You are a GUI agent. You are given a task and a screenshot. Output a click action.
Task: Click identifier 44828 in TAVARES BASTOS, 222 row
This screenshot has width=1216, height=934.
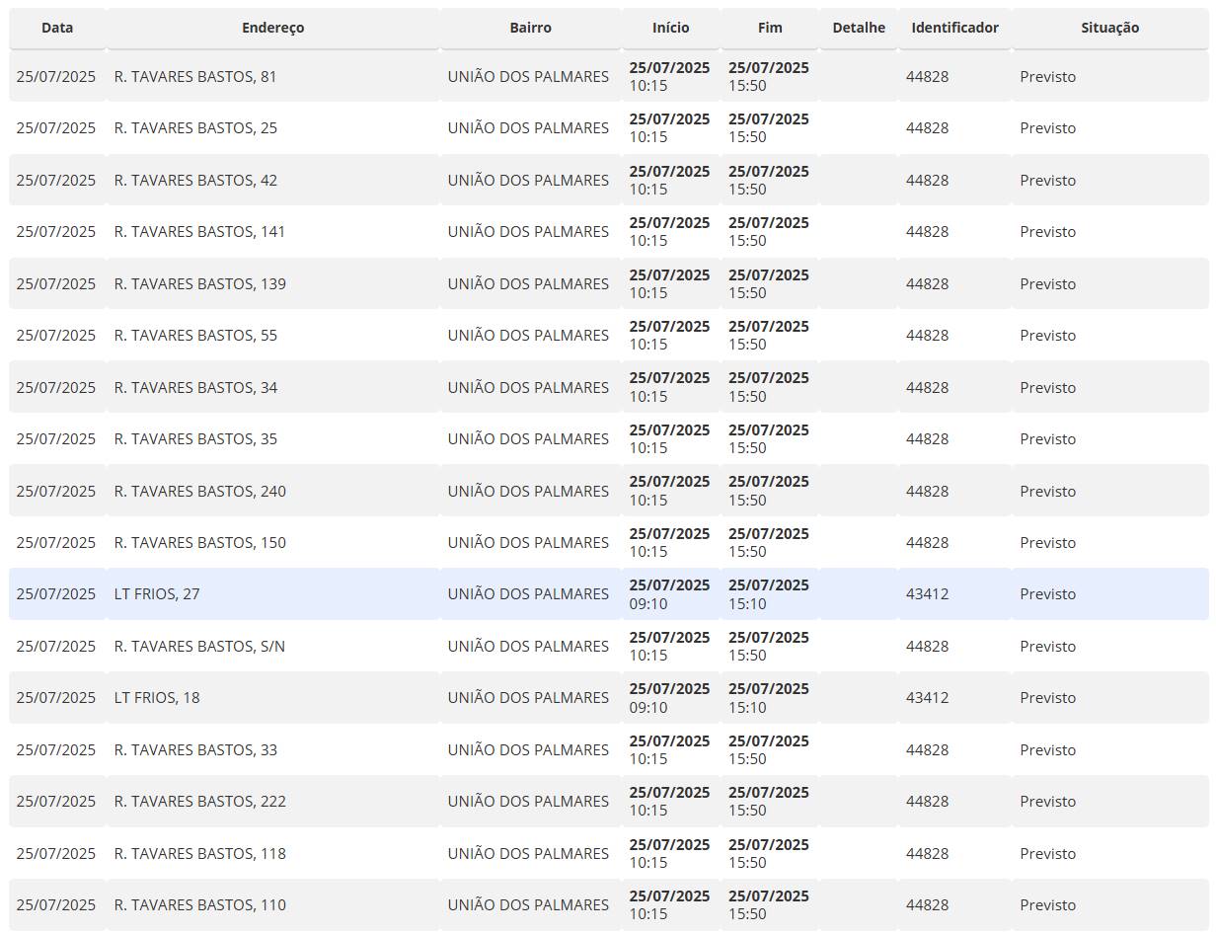click(x=927, y=801)
